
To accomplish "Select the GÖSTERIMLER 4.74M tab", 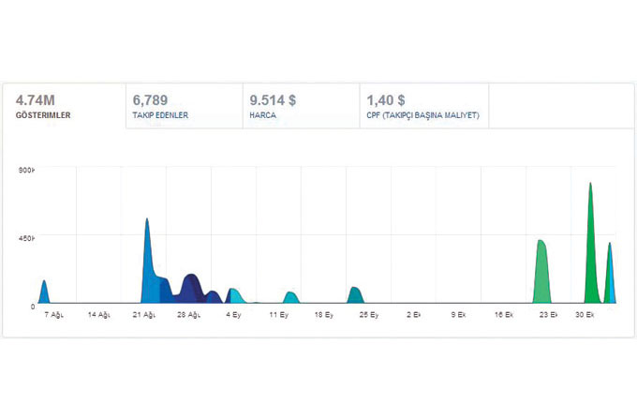I will [65, 106].
